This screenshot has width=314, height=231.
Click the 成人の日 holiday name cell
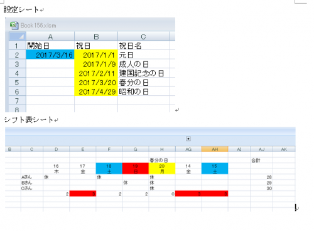click(x=144, y=64)
